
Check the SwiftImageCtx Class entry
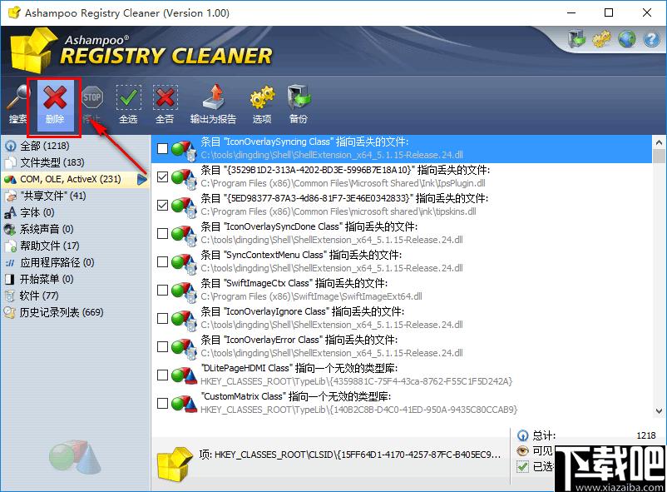[x=162, y=290]
